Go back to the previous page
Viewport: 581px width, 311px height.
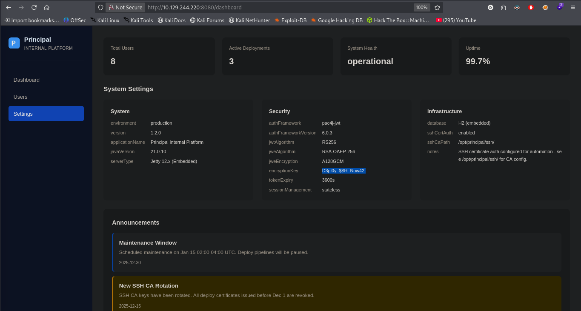pos(9,7)
